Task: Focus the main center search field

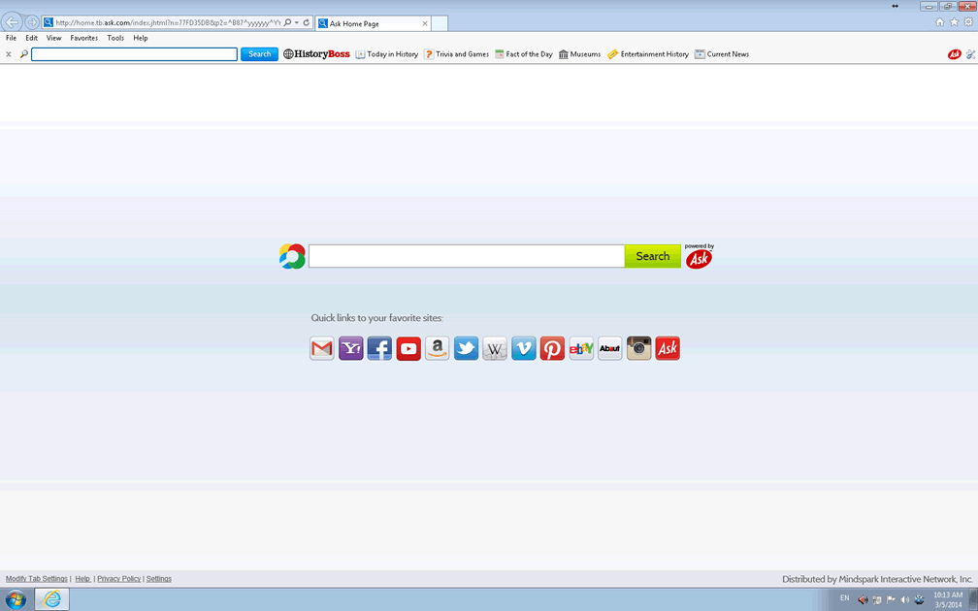Action: coord(466,256)
